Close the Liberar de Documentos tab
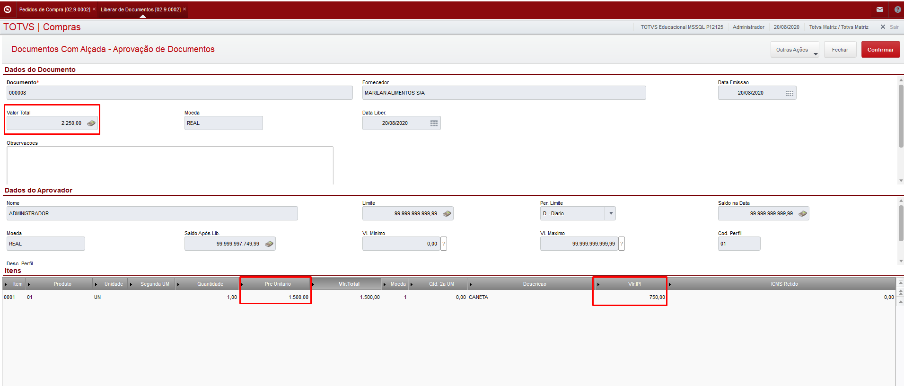904x386 pixels. point(184,9)
